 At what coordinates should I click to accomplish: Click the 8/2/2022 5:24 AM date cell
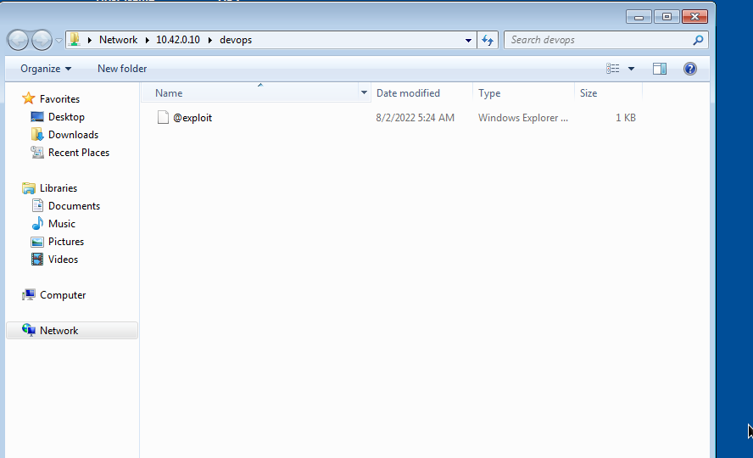point(415,118)
